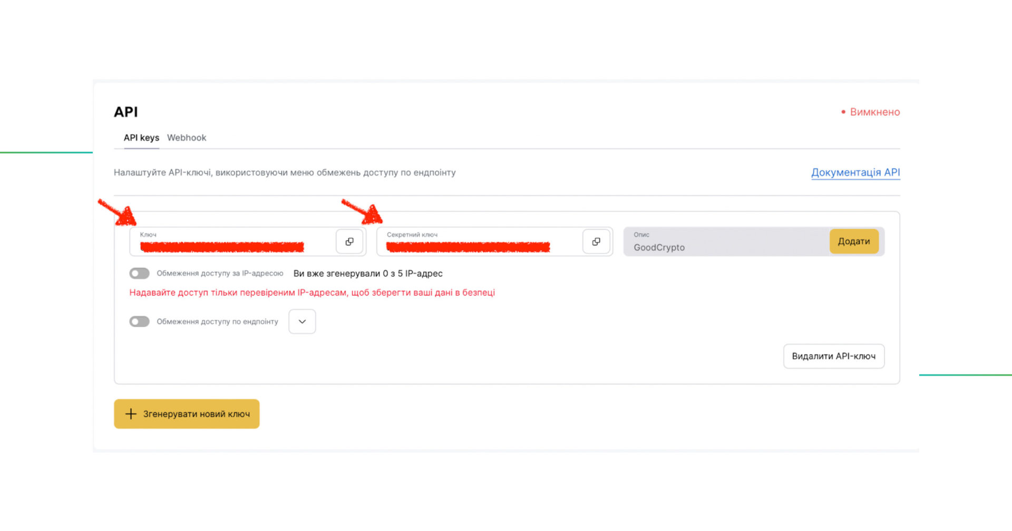Switch to the API keys tab
The height and width of the screenshot is (531, 1012).
coord(141,138)
